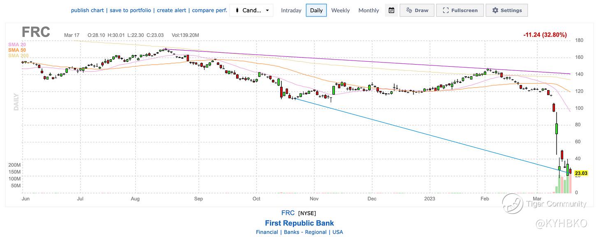Click the publish chart link
The image size is (599, 237).
pyautogui.click(x=87, y=10)
